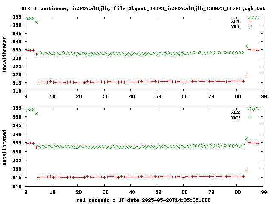This screenshot has height=204, width=272.
Task: Click the 350 tick label on bottom plot
Action: pos(17,117)
